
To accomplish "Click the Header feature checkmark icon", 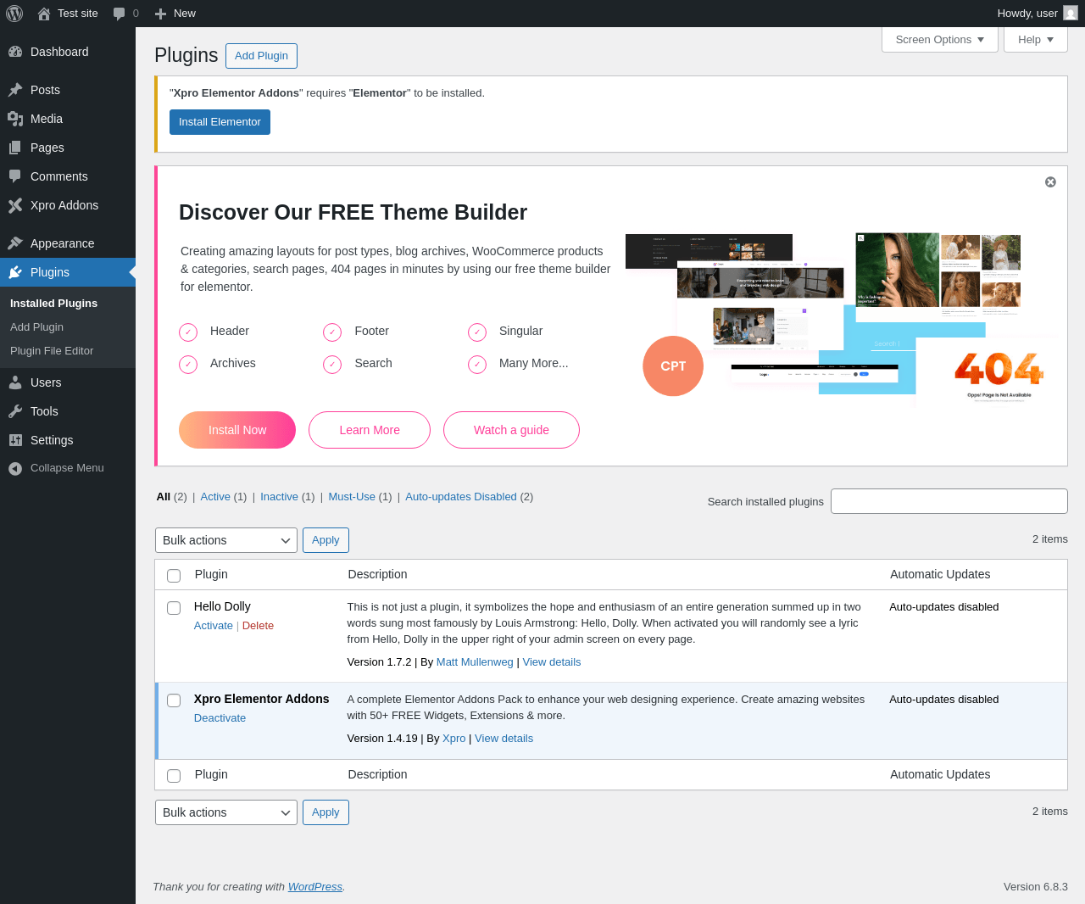I will pos(188,332).
